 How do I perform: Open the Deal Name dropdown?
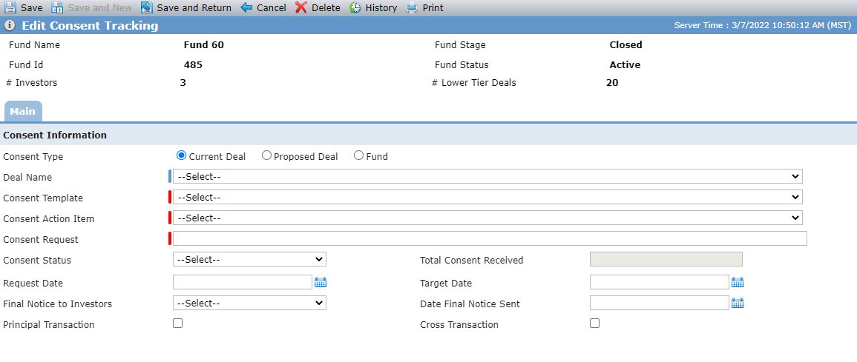click(487, 177)
